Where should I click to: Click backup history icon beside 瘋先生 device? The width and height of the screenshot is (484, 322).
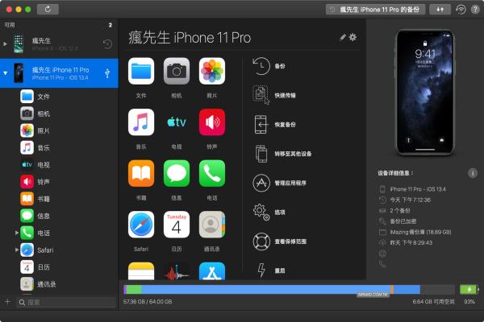point(107,44)
